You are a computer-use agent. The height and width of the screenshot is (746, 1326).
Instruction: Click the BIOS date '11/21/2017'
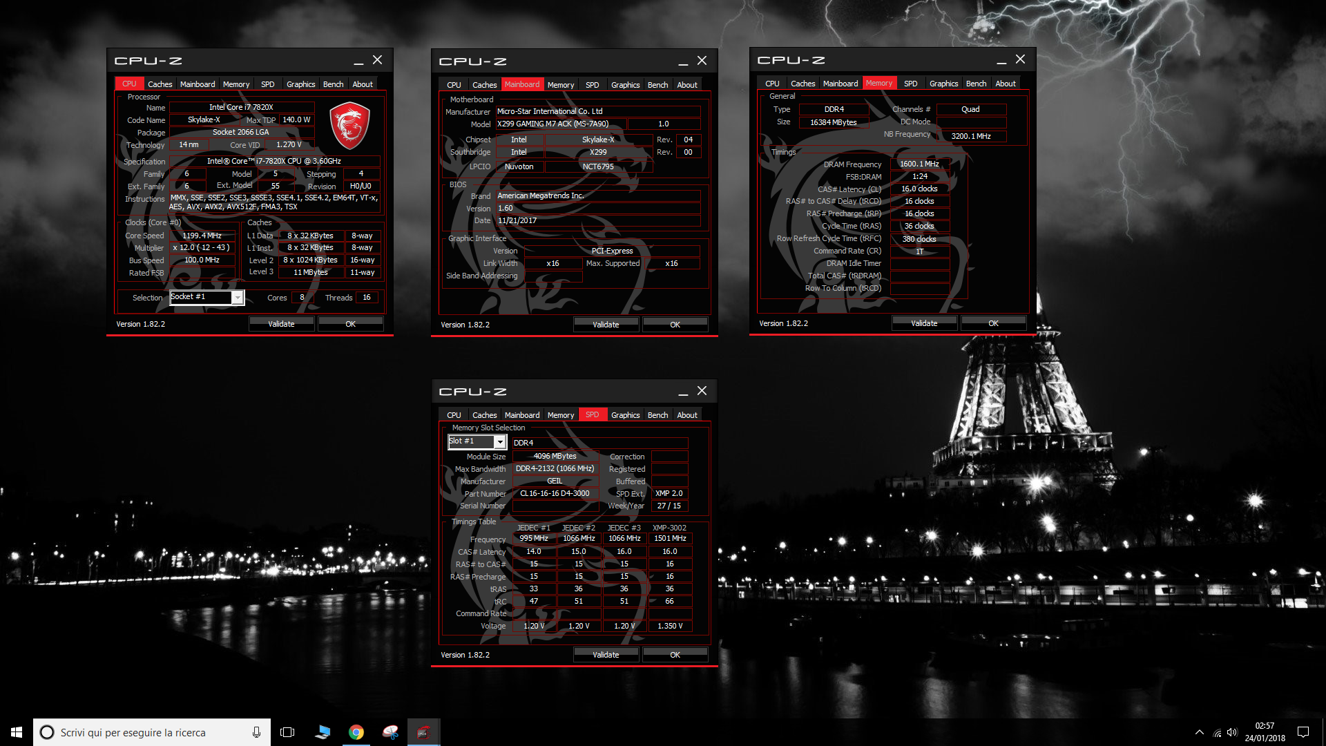[x=598, y=221]
